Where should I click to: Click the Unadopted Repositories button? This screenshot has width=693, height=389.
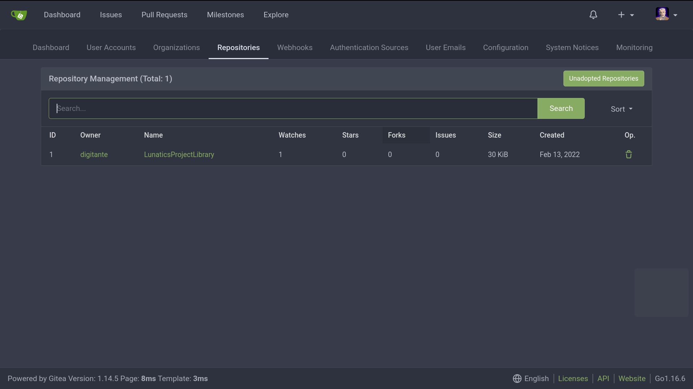pyautogui.click(x=603, y=79)
